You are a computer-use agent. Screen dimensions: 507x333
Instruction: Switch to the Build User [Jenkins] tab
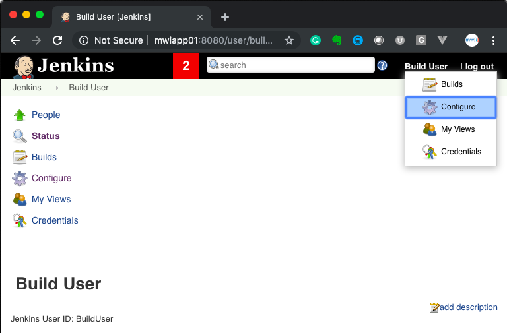pyautogui.click(x=131, y=17)
